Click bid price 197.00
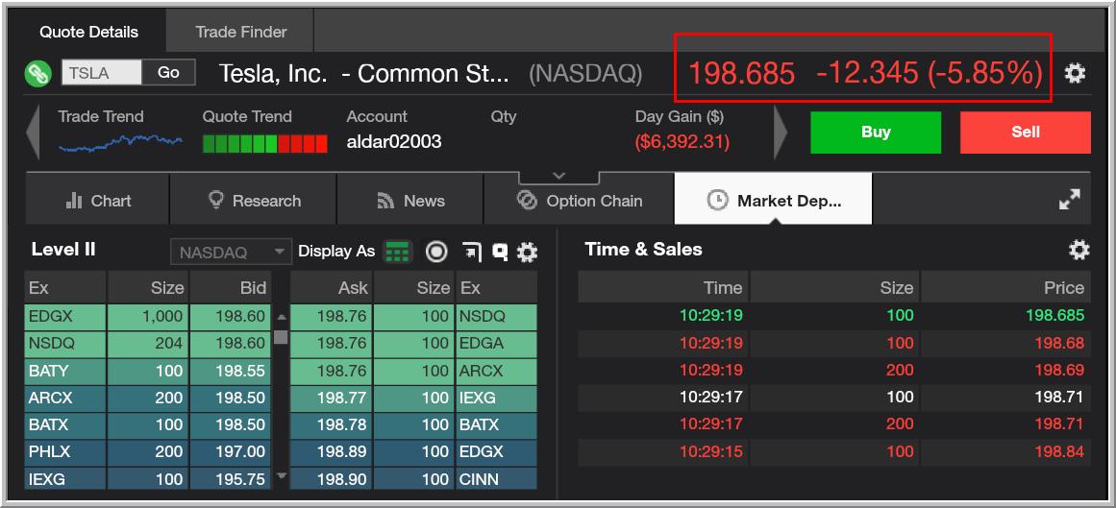The image size is (1116, 508). point(230,451)
